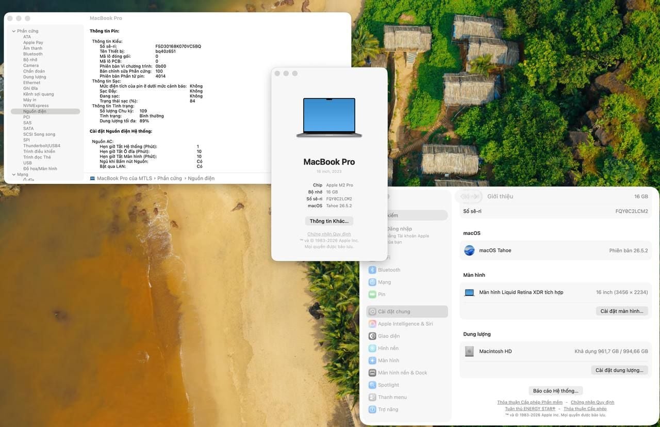Collapse the Phần cứng tree in System Information sidebar
Screen dimensions: 660x427
[13, 31]
